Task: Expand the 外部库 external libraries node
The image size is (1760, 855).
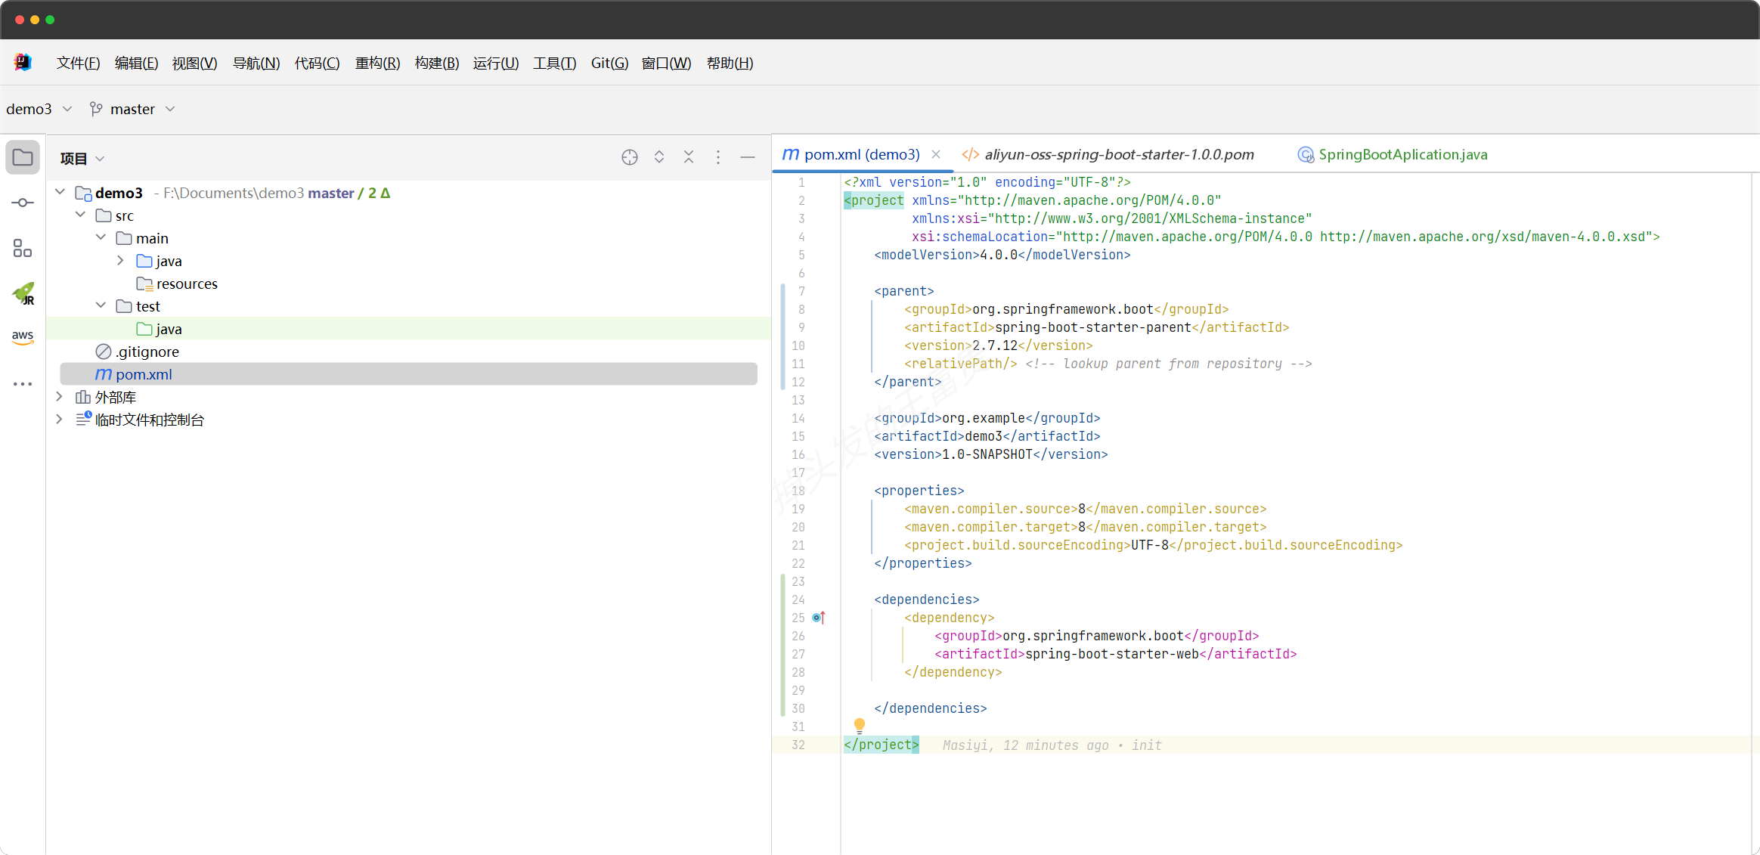Action: pyautogui.click(x=59, y=397)
